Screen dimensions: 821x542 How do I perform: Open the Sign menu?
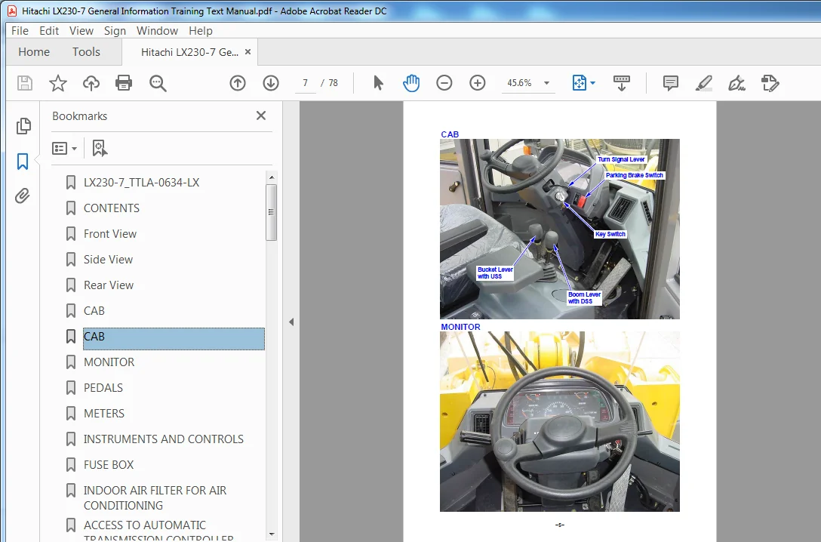115,31
